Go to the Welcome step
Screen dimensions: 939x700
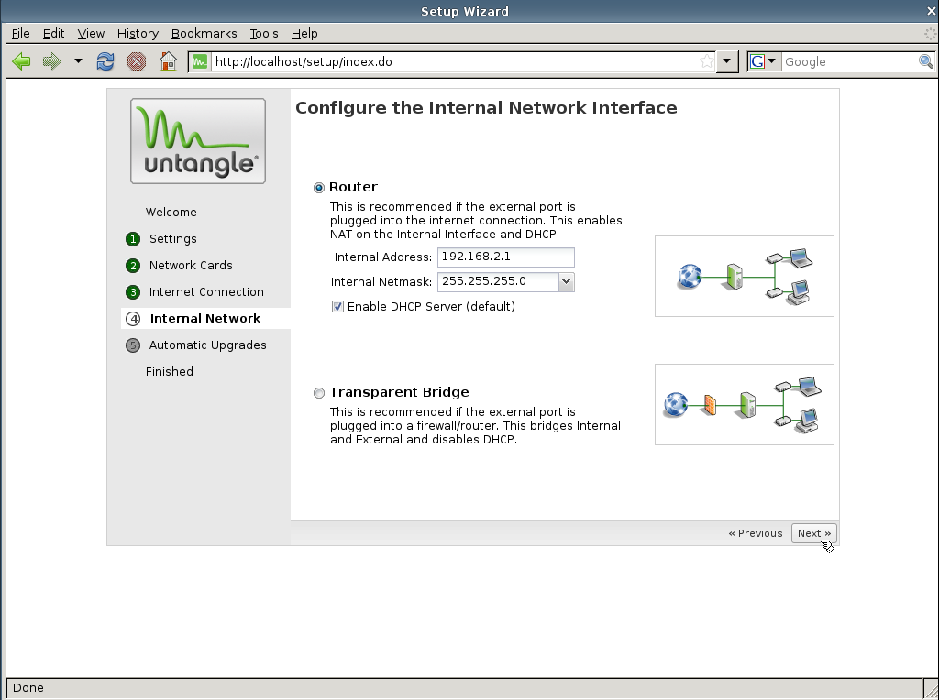point(171,213)
